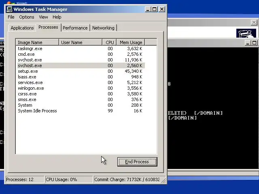Screen dimensions: 259x194
Task: Sort by Image Name column header
Action: pos(37,42)
